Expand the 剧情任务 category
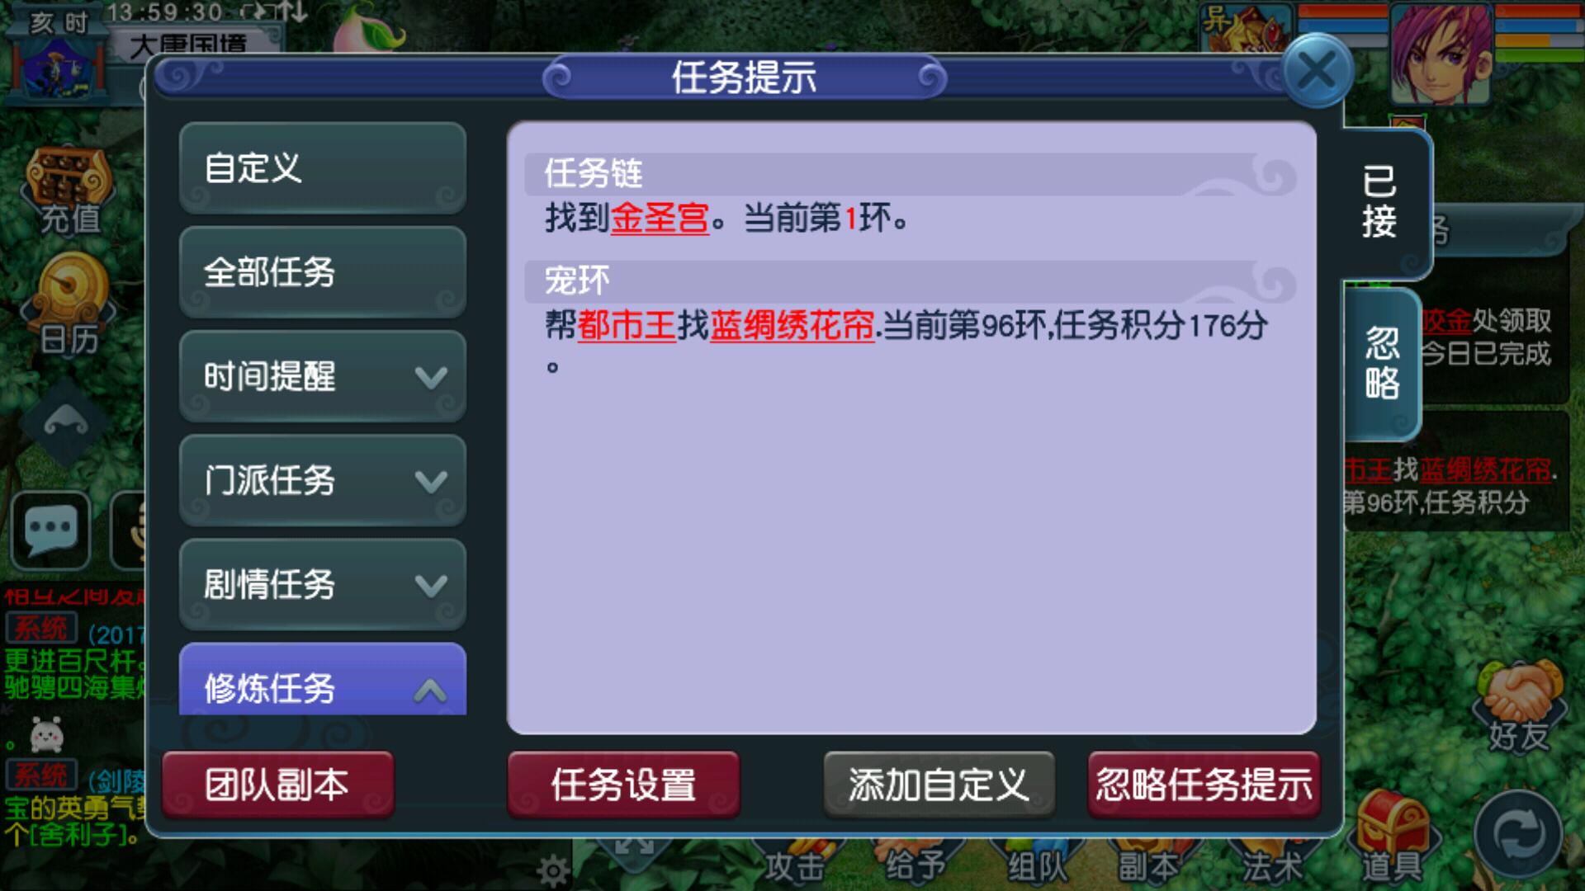The image size is (1585, 891). (323, 585)
